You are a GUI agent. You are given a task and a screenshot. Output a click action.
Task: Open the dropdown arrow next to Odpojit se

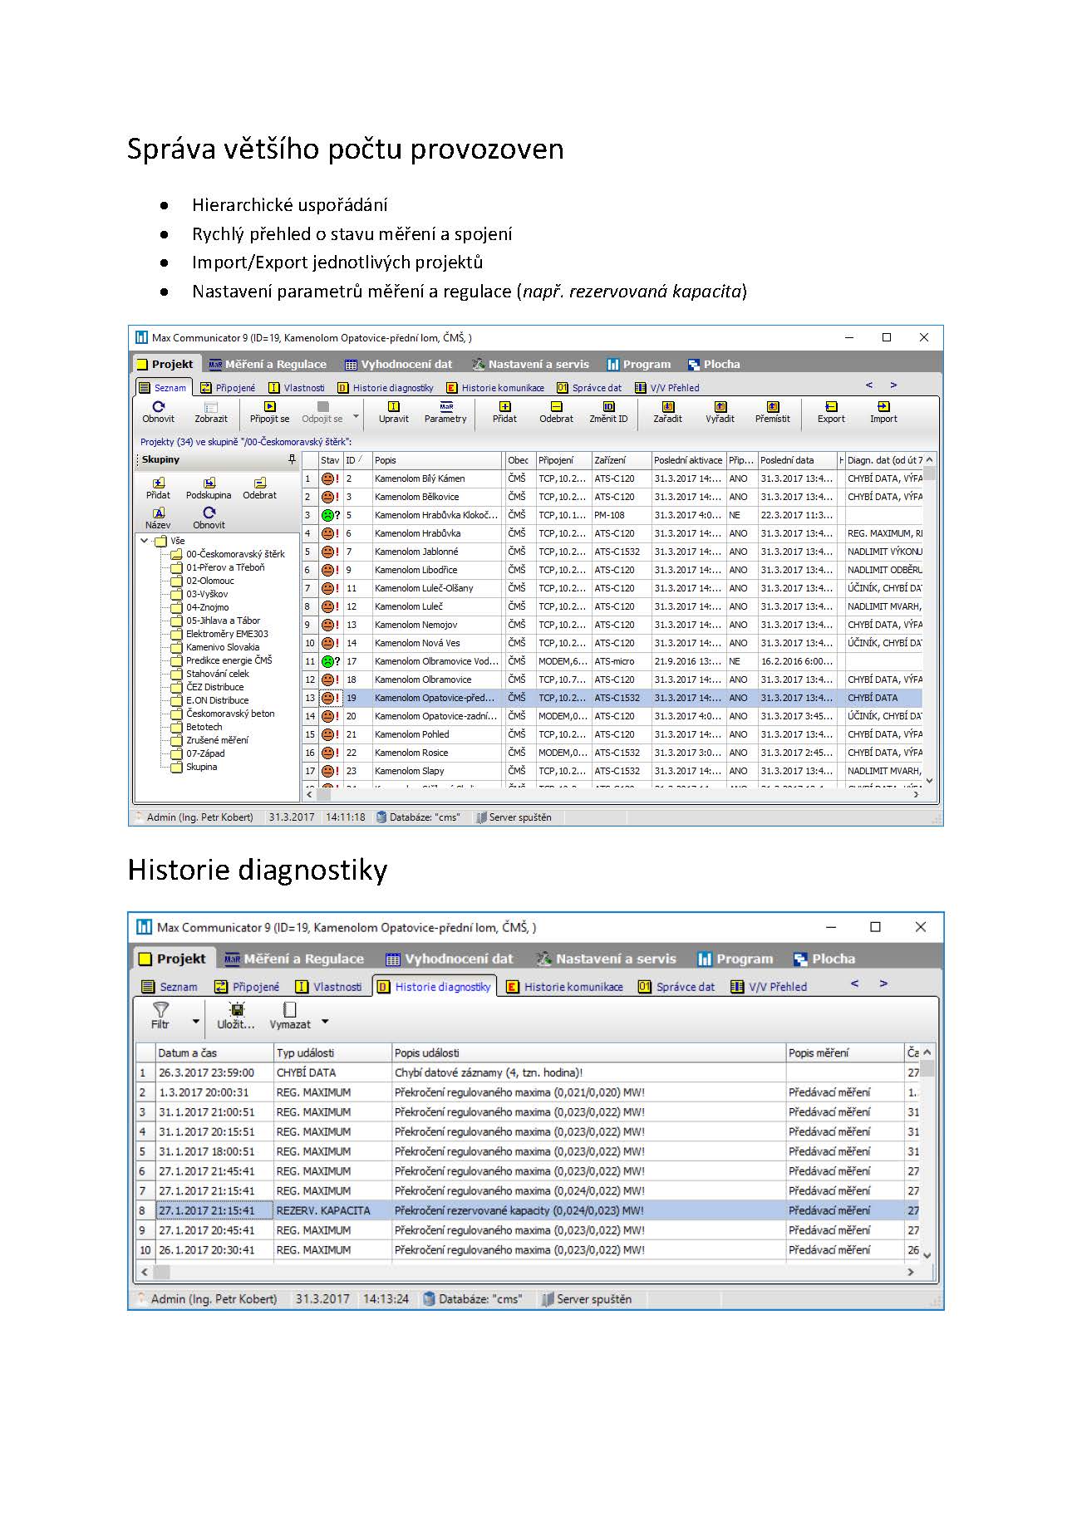[357, 416]
